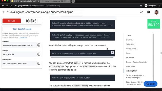This screenshot has width=162, height=91.
Task: Click the site lock icon in address bar
Action: (x=16, y=6)
